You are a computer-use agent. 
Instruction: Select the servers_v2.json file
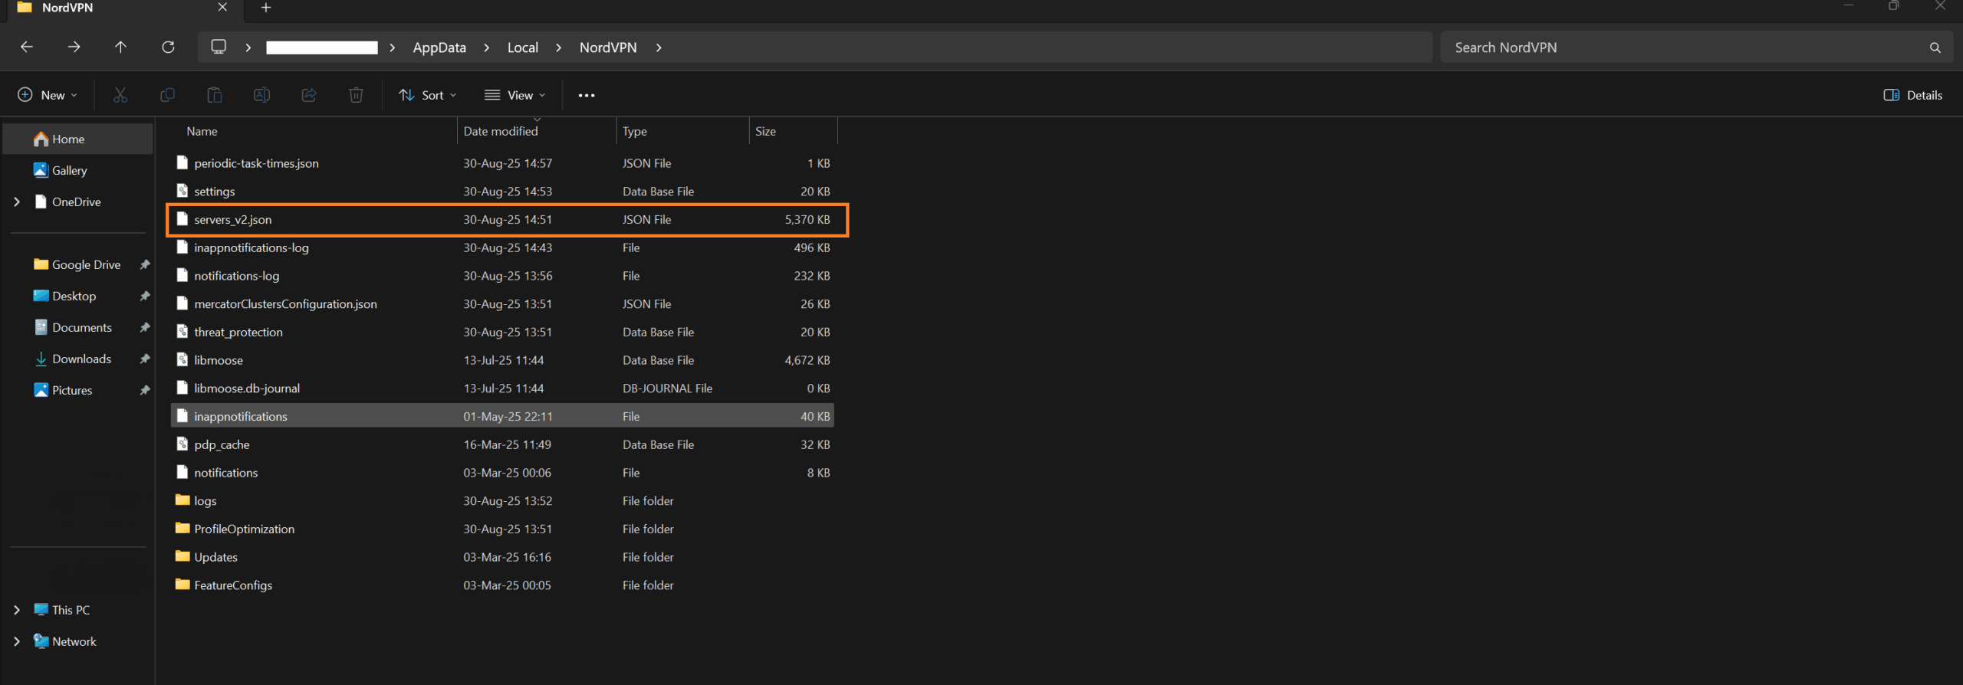tap(502, 220)
